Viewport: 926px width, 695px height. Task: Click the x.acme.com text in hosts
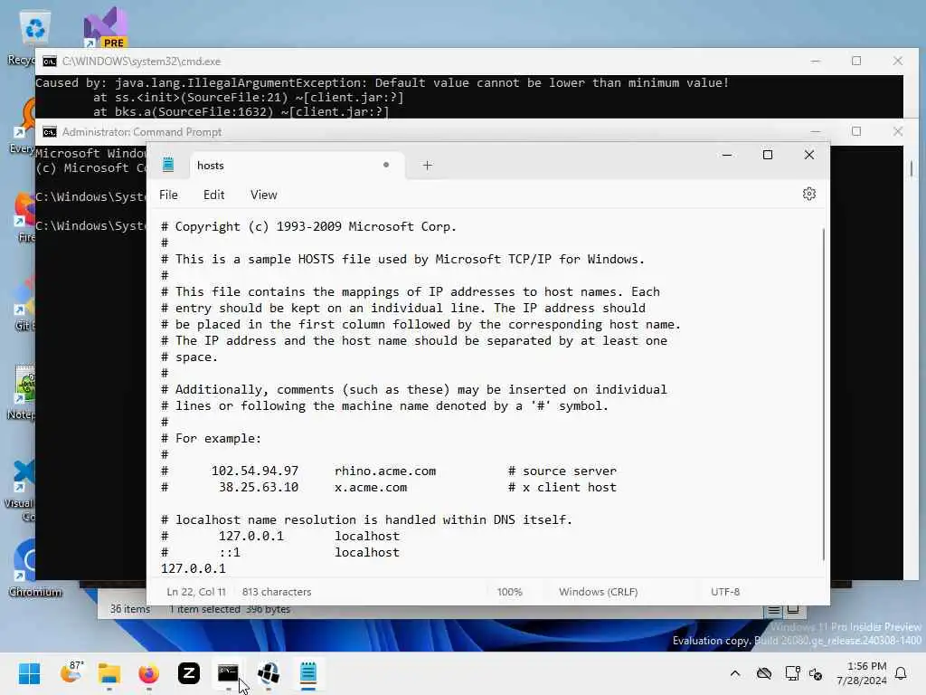[370, 488]
